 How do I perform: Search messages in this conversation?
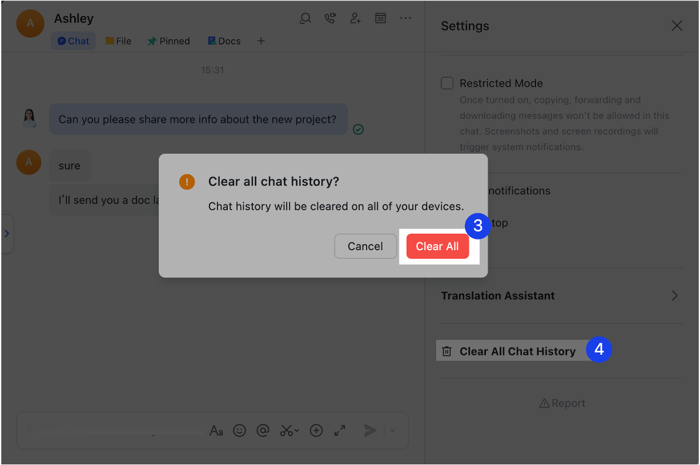coord(305,18)
